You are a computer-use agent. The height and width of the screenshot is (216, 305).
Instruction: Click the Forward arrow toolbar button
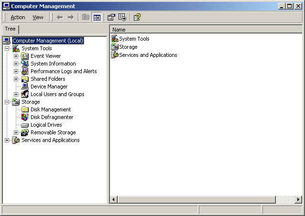click(x=70, y=17)
